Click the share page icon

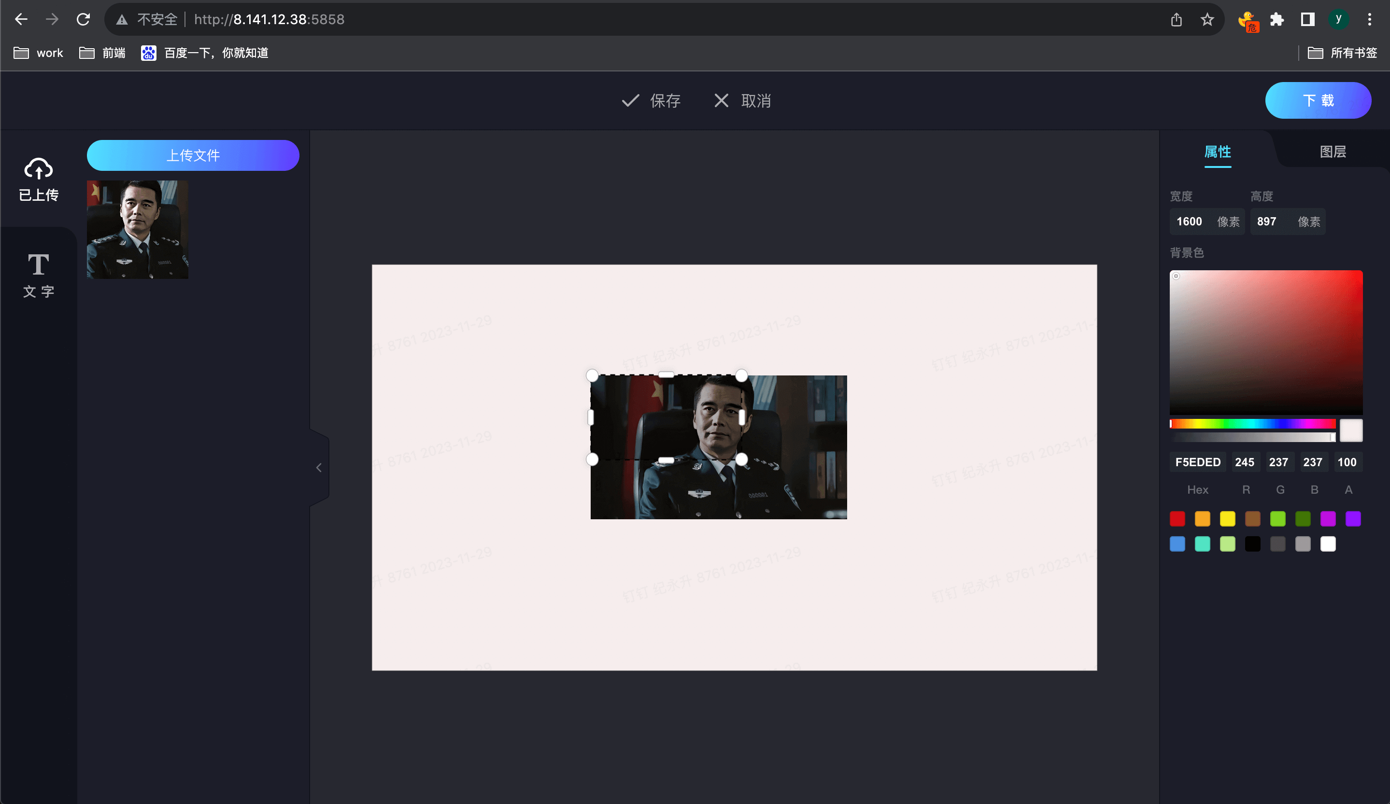[x=1176, y=19]
